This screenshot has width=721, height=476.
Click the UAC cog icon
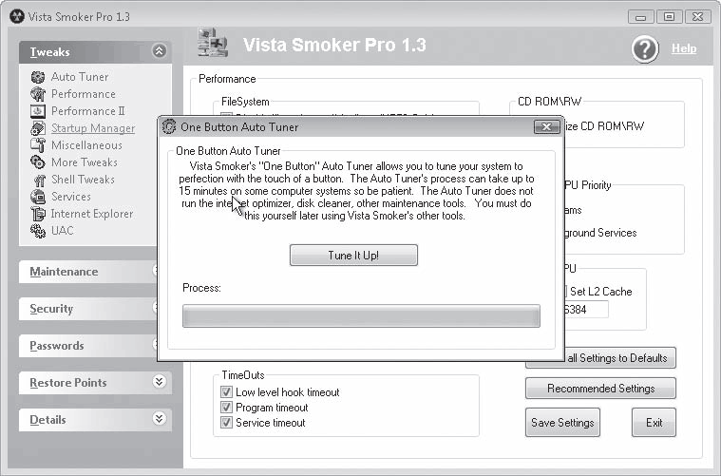tap(38, 231)
